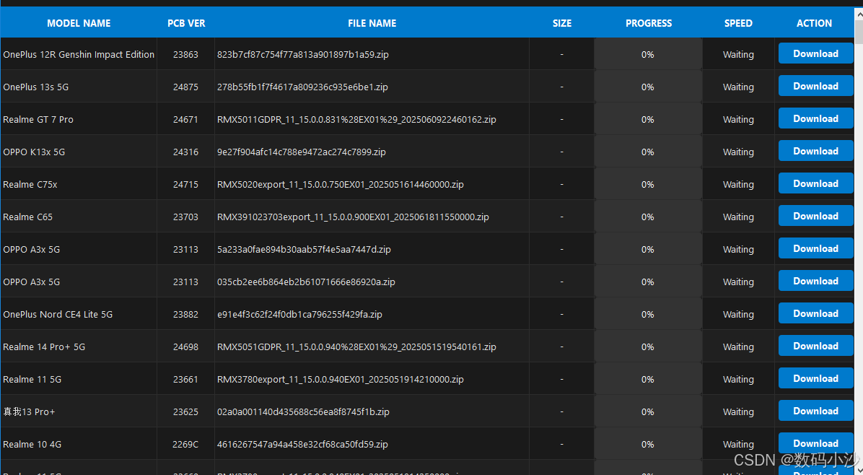Click file name e91e4f3c62f24f0db1ca796255f429fa.zip

click(299, 314)
